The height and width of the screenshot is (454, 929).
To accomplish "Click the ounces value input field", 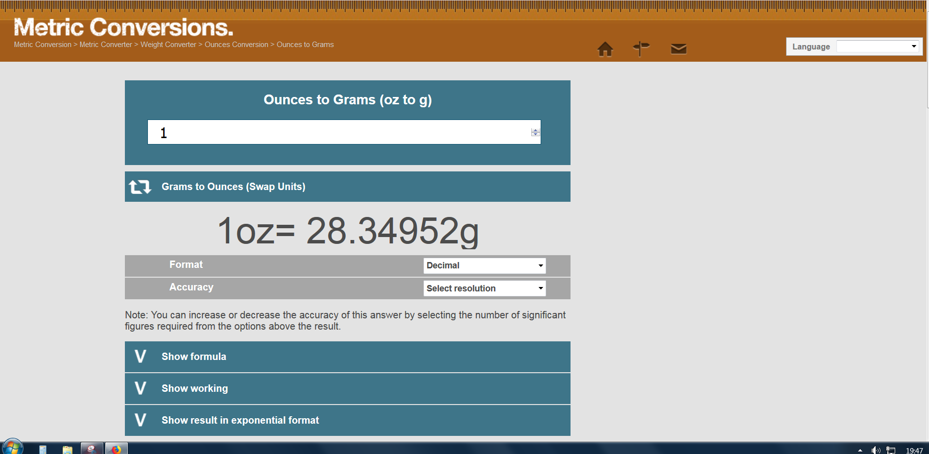I will pos(344,132).
